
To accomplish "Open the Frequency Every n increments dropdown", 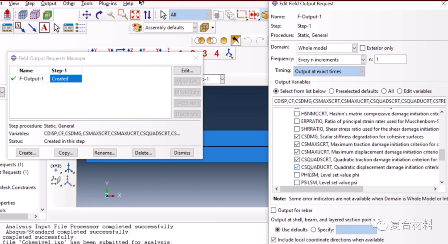I will point(331,59).
